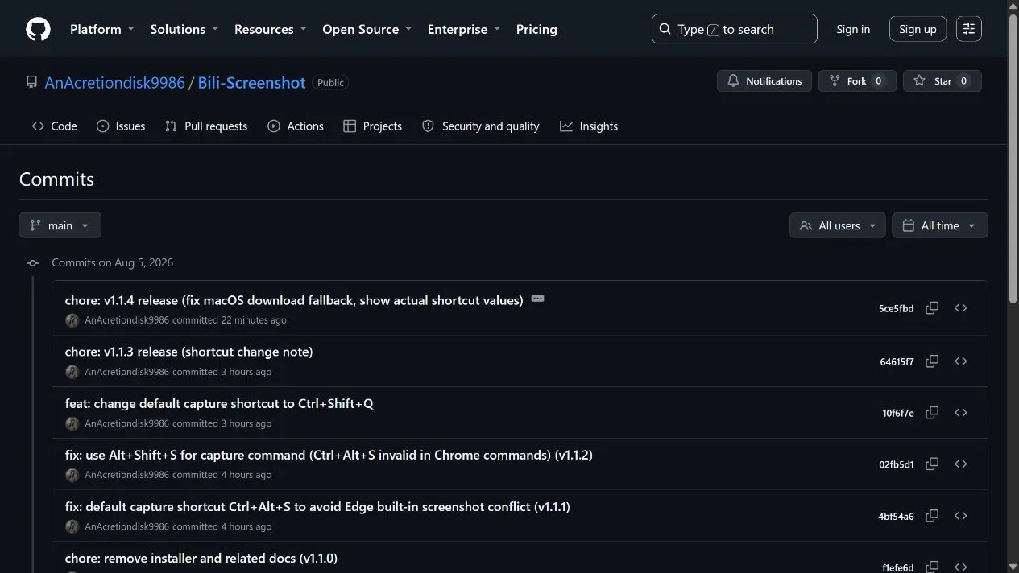Click the Sign up button
Image resolution: width=1019 pixels, height=573 pixels.
918,29
